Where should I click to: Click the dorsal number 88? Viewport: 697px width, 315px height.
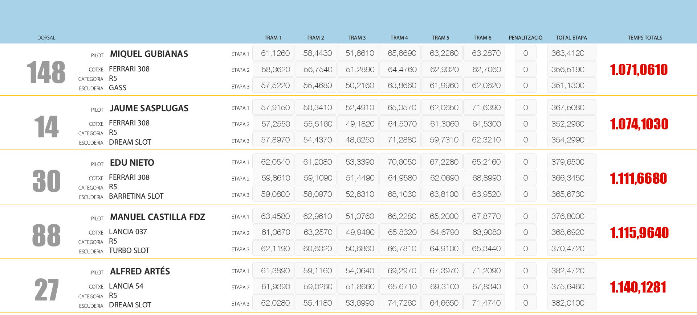click(x=46, y=236)
